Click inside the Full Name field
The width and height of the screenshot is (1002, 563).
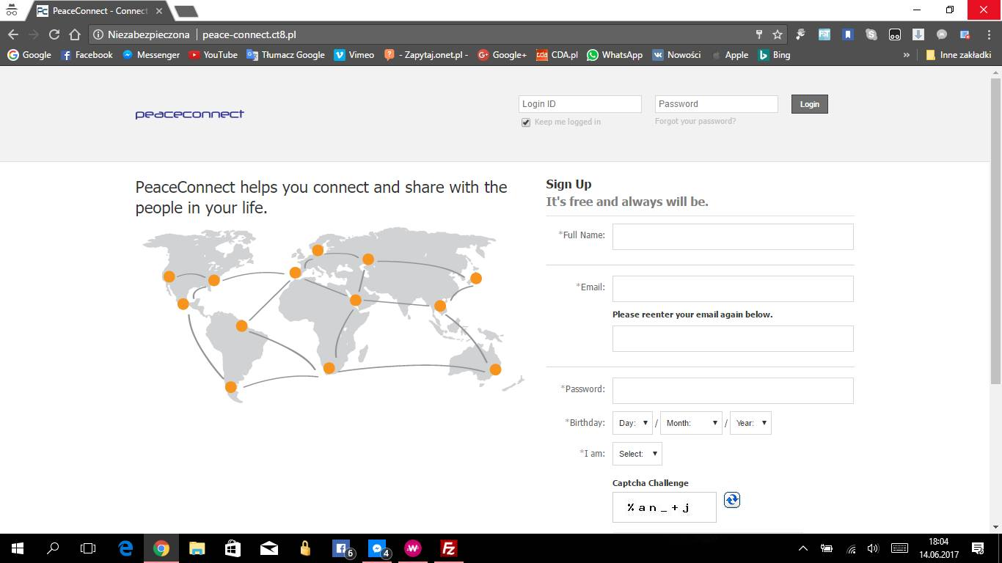click(x=732, y=236)
